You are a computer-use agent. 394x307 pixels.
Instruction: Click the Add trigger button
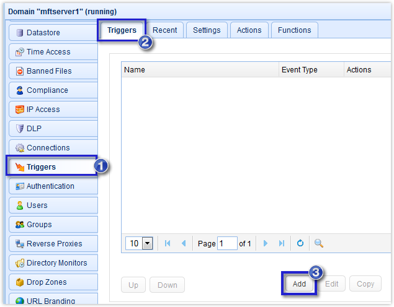299,284
